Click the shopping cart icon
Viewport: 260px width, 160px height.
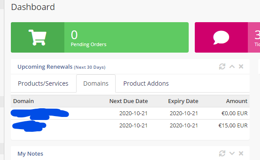click(x=37, y=37)
